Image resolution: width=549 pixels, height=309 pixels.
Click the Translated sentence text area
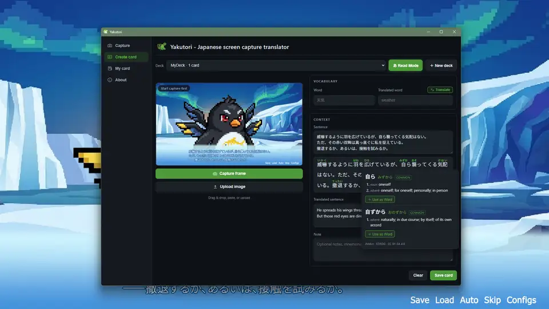(338, 216)
